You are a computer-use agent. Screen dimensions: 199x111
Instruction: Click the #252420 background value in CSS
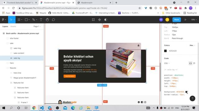point(180,92)
